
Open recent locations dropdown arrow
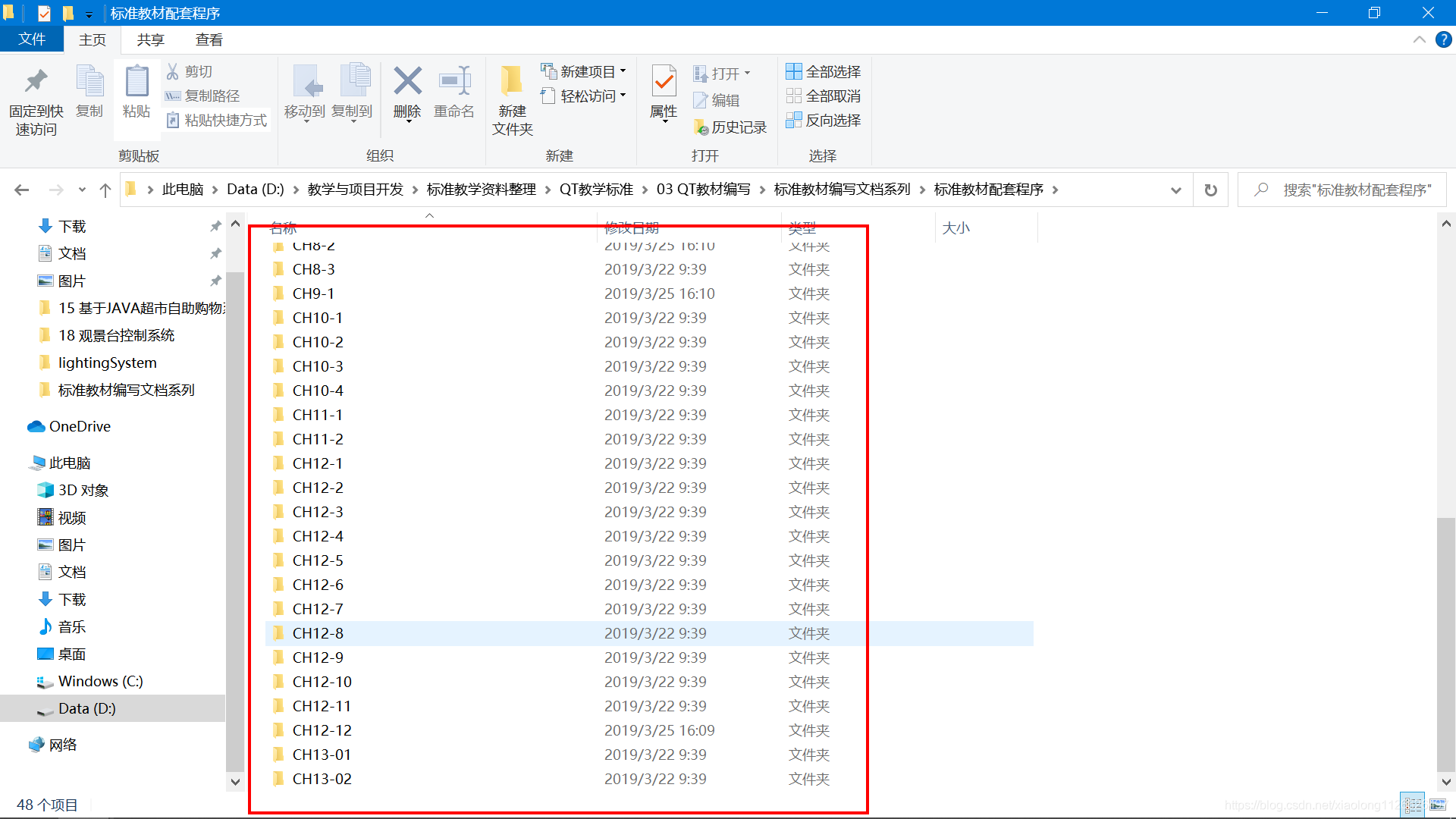[82, 190]
